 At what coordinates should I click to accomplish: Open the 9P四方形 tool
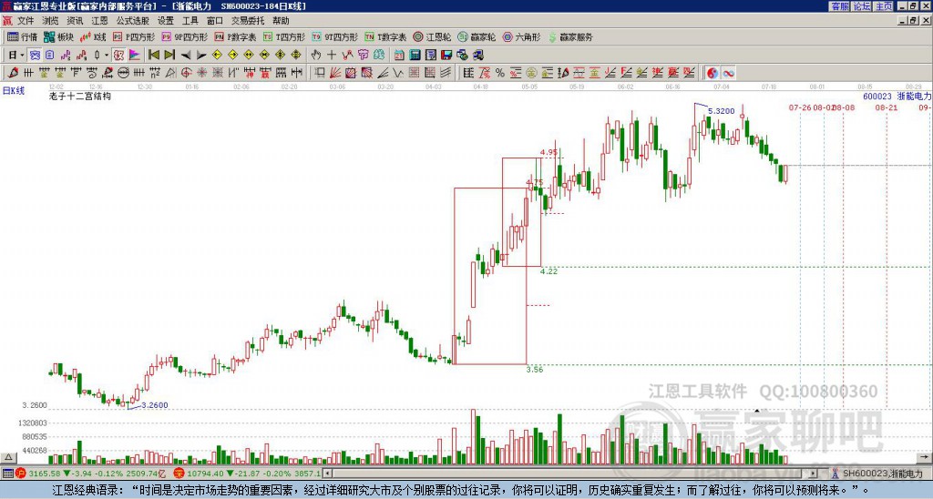click(x=185, y=36)
